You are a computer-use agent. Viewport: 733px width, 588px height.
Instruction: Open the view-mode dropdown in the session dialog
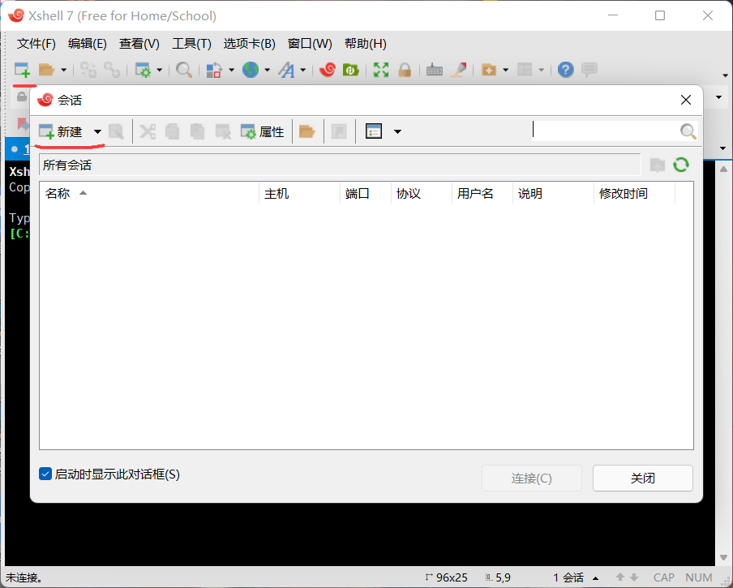pos(397,131)
